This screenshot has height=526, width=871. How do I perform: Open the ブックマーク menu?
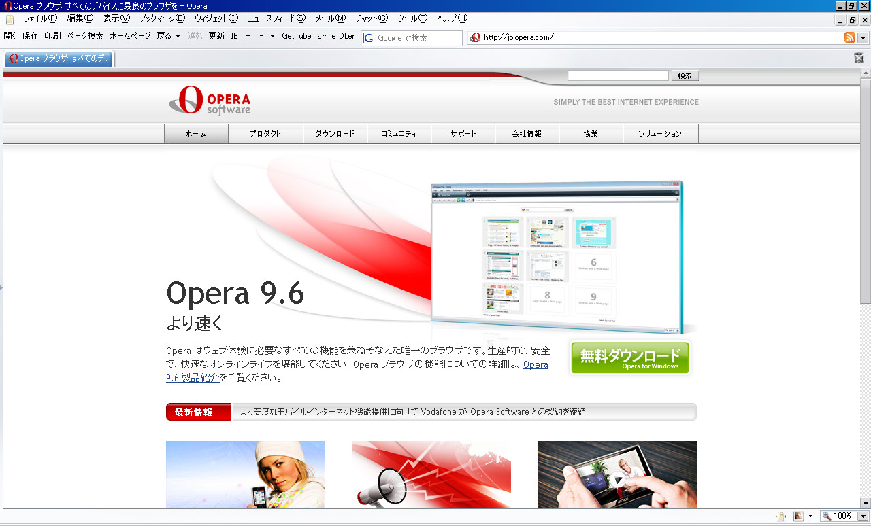pos(162,18)
